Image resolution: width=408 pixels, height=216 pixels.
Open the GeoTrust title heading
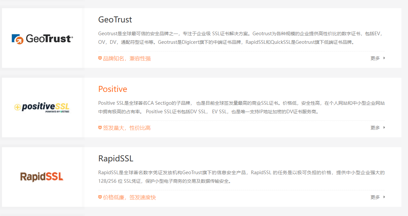coord(115,20)
